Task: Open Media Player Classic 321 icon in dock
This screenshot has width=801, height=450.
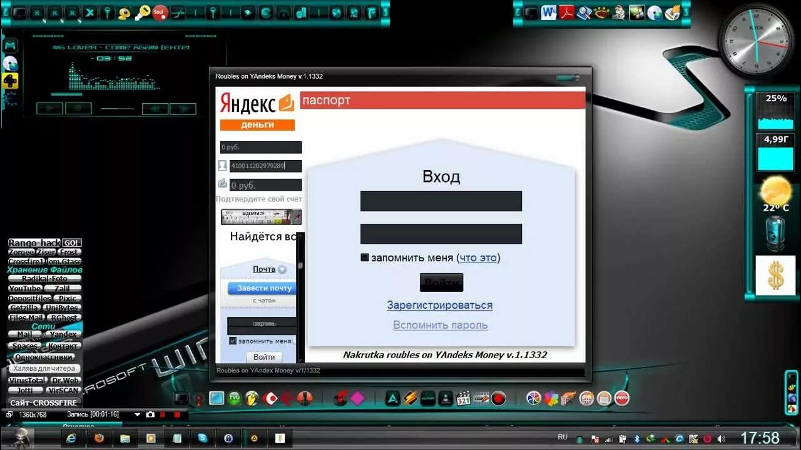Action: [463, 397]
